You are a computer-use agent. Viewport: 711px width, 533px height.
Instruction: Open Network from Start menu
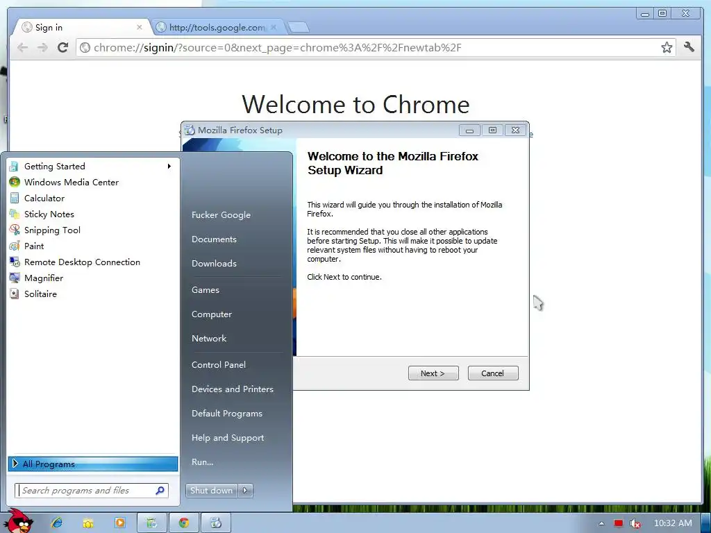[209, 339]
